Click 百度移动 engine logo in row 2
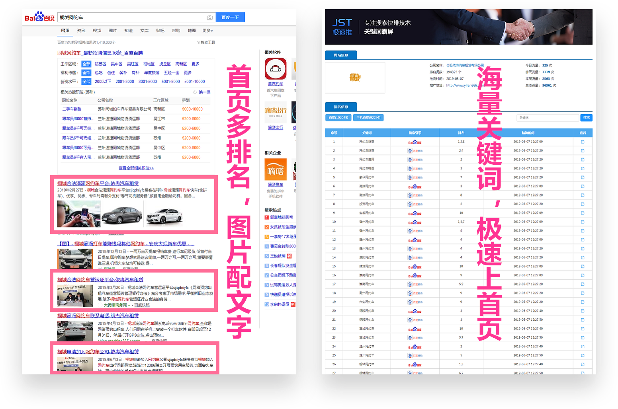The width and height of the screenshot is (618, 409). tap(415, 151)
